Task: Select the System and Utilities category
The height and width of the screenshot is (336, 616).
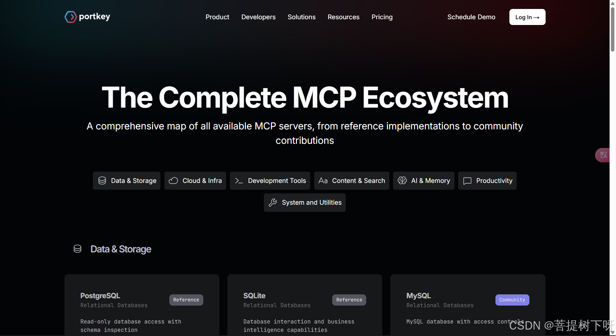Action: pos(305,202)
